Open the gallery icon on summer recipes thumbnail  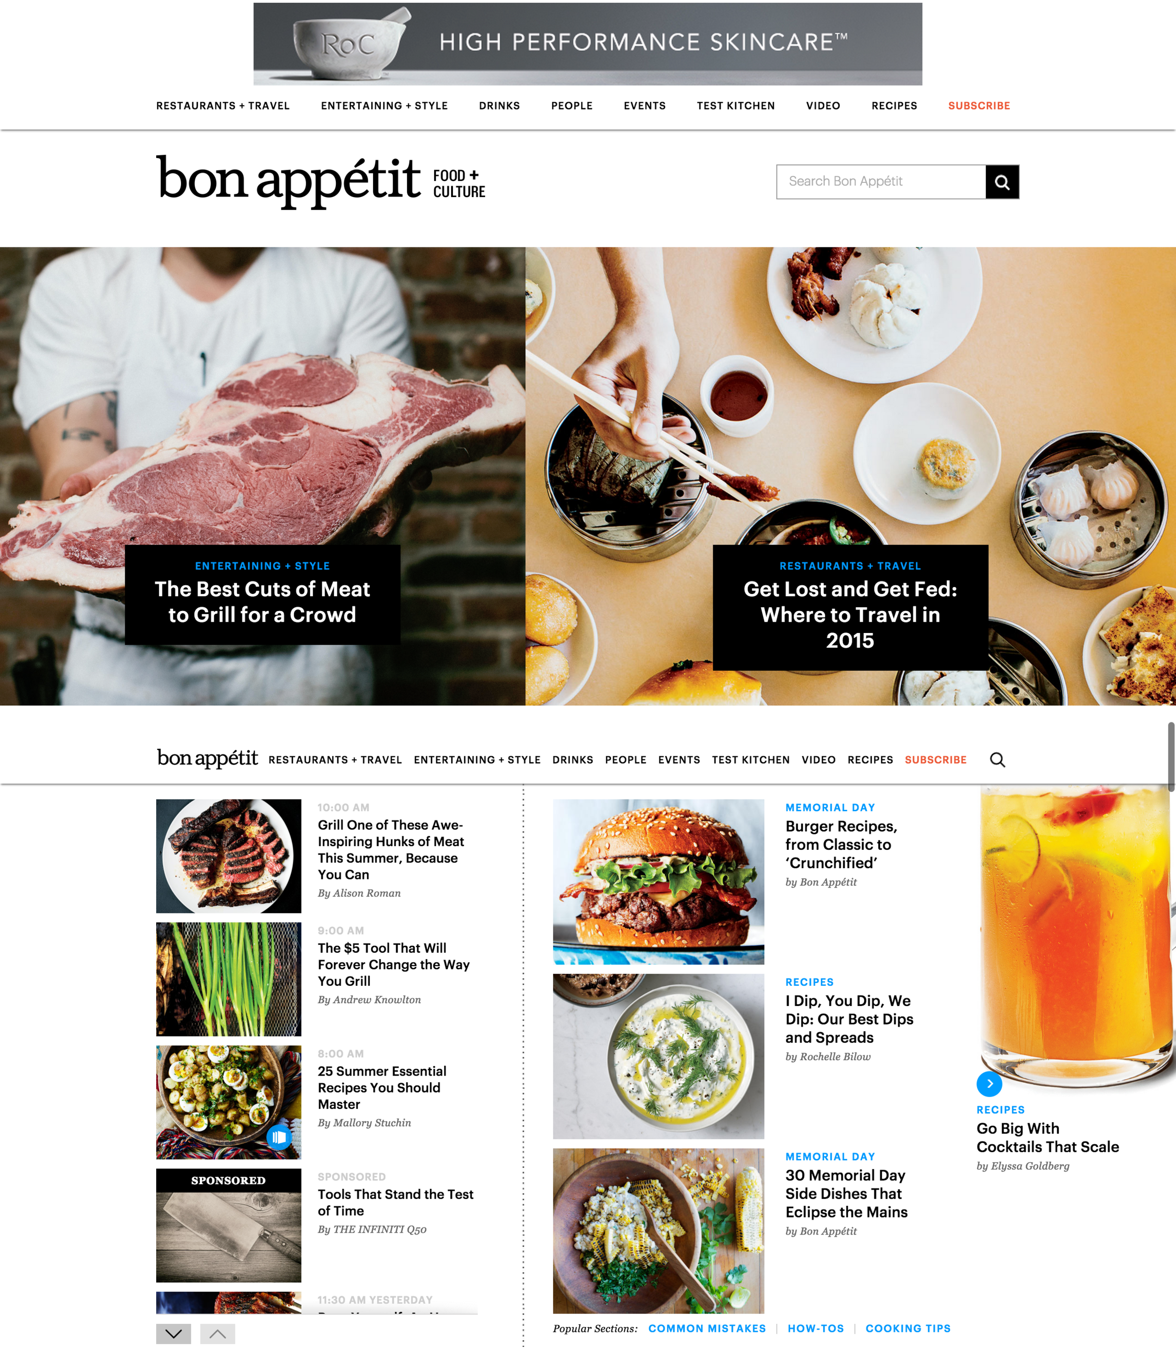[279, 1137]
